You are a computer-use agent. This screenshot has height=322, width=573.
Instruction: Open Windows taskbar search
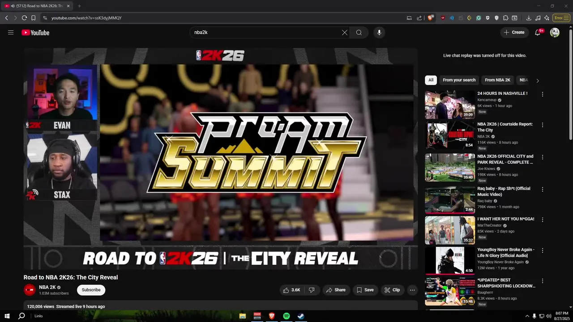tap(21, 316)
